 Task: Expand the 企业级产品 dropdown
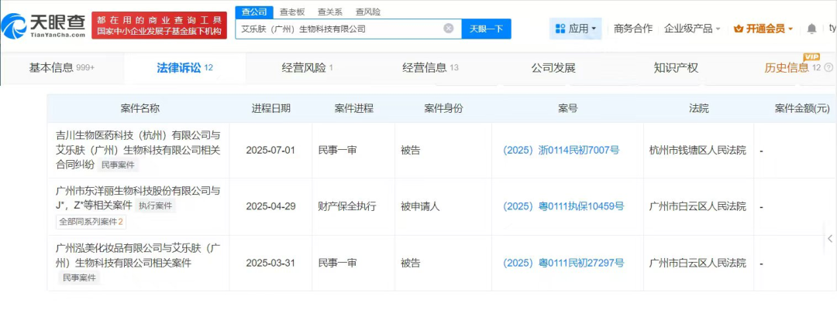692,29
